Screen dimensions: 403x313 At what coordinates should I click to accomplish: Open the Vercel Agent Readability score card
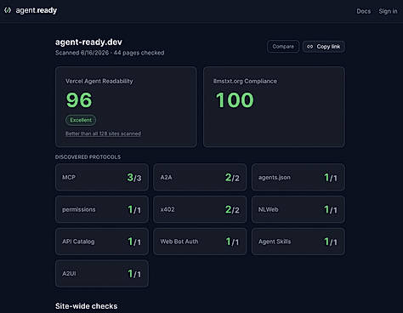click(x=126, y=107)
